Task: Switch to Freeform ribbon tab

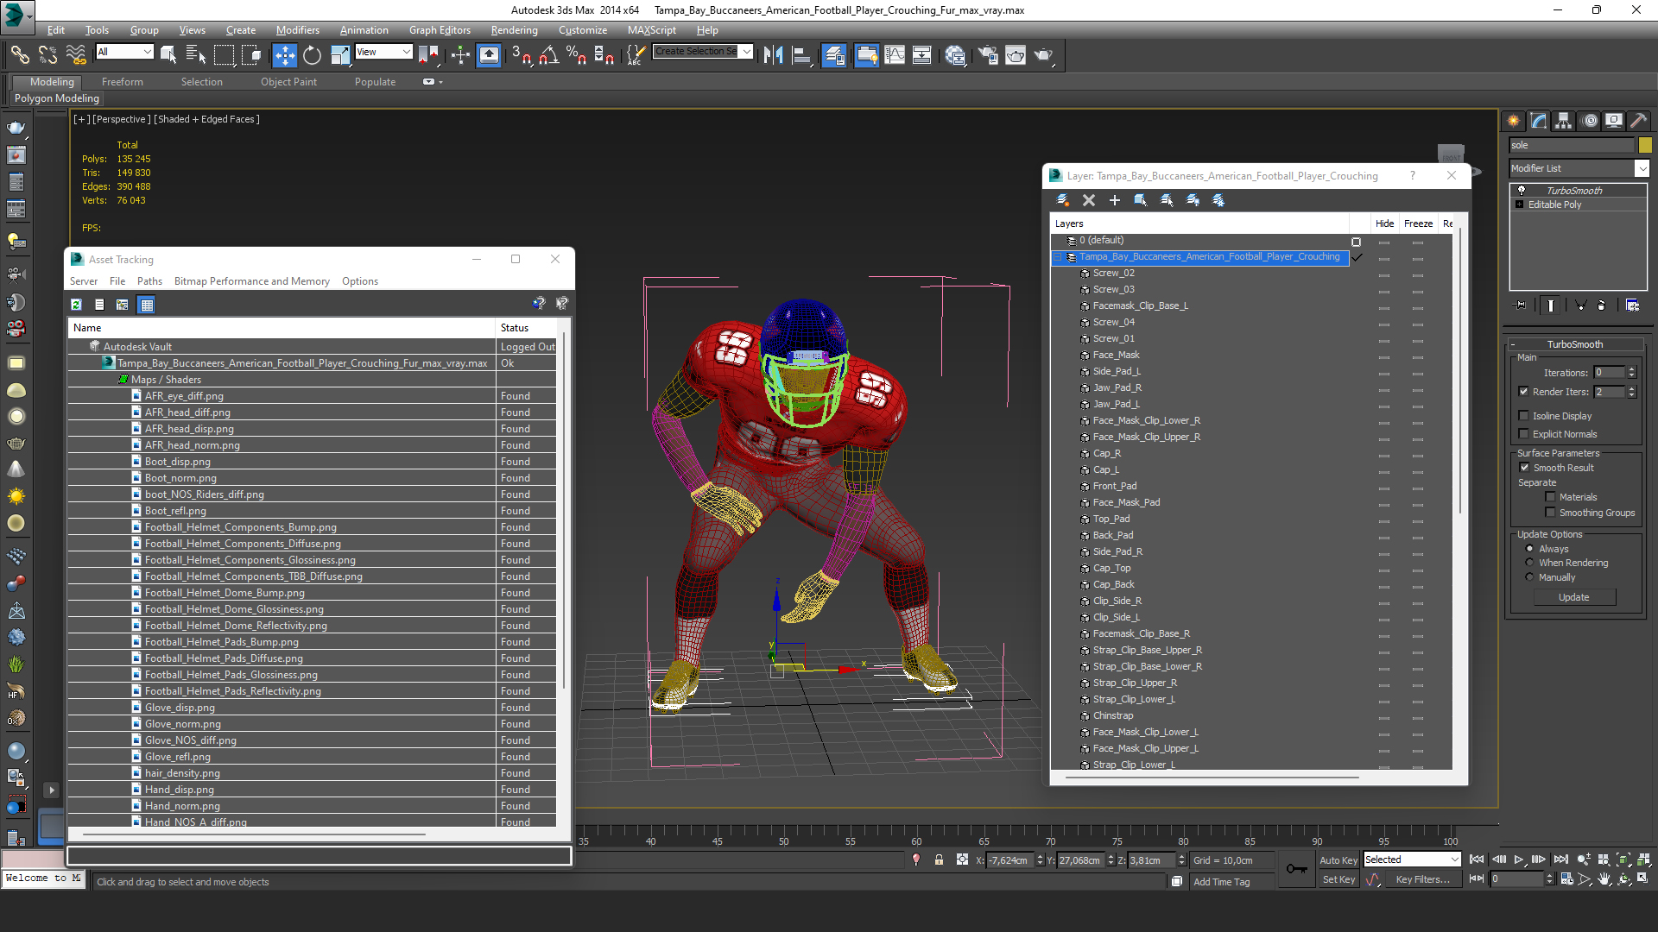Action: coord(122,82)
